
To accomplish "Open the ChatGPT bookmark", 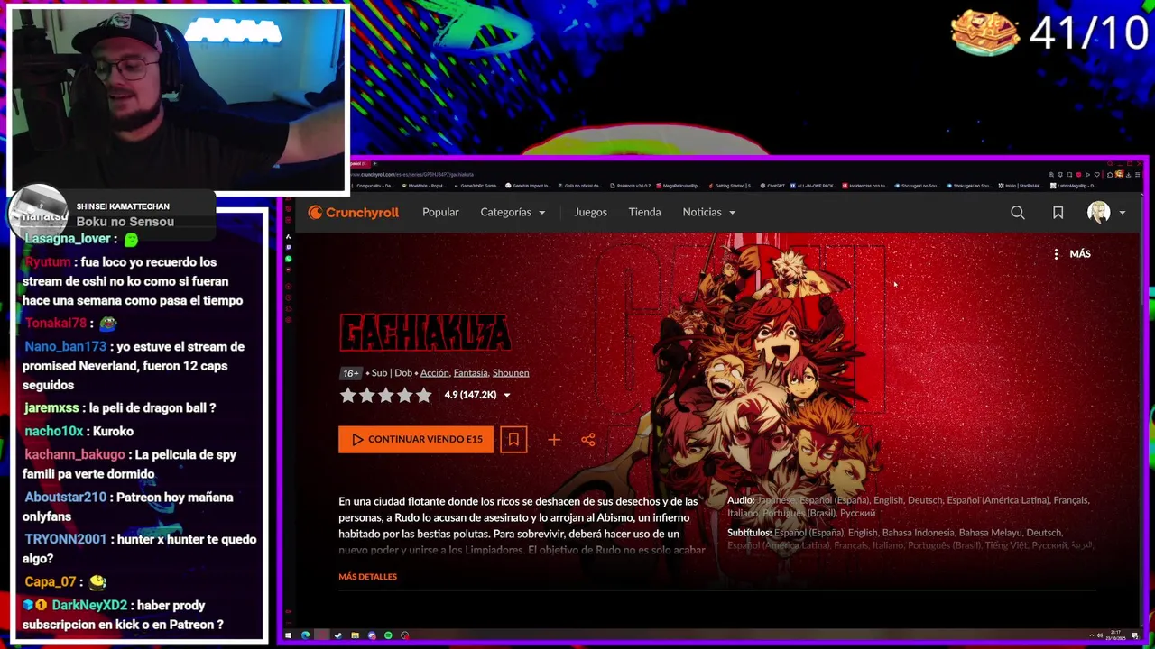I will 772,186.
